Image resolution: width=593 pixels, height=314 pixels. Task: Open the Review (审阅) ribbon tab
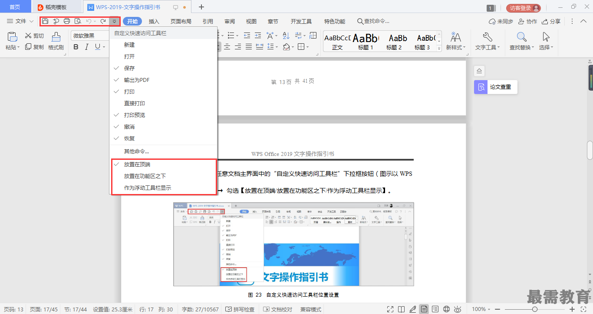point(230,21)
